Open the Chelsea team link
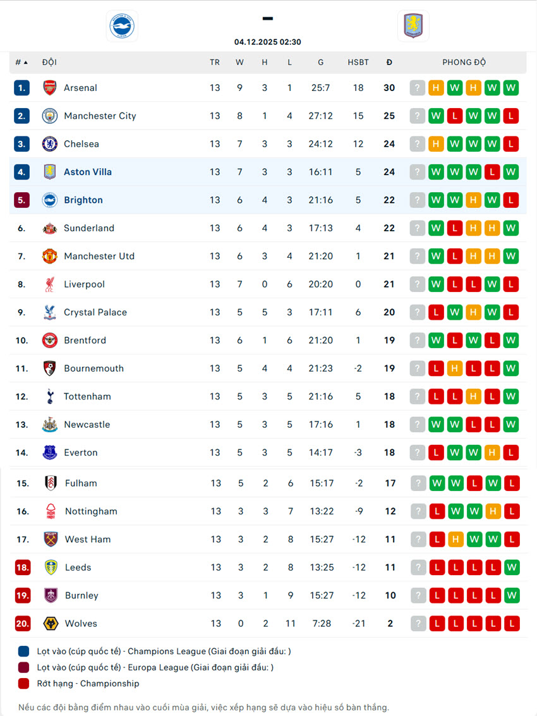 coord(81,144)
